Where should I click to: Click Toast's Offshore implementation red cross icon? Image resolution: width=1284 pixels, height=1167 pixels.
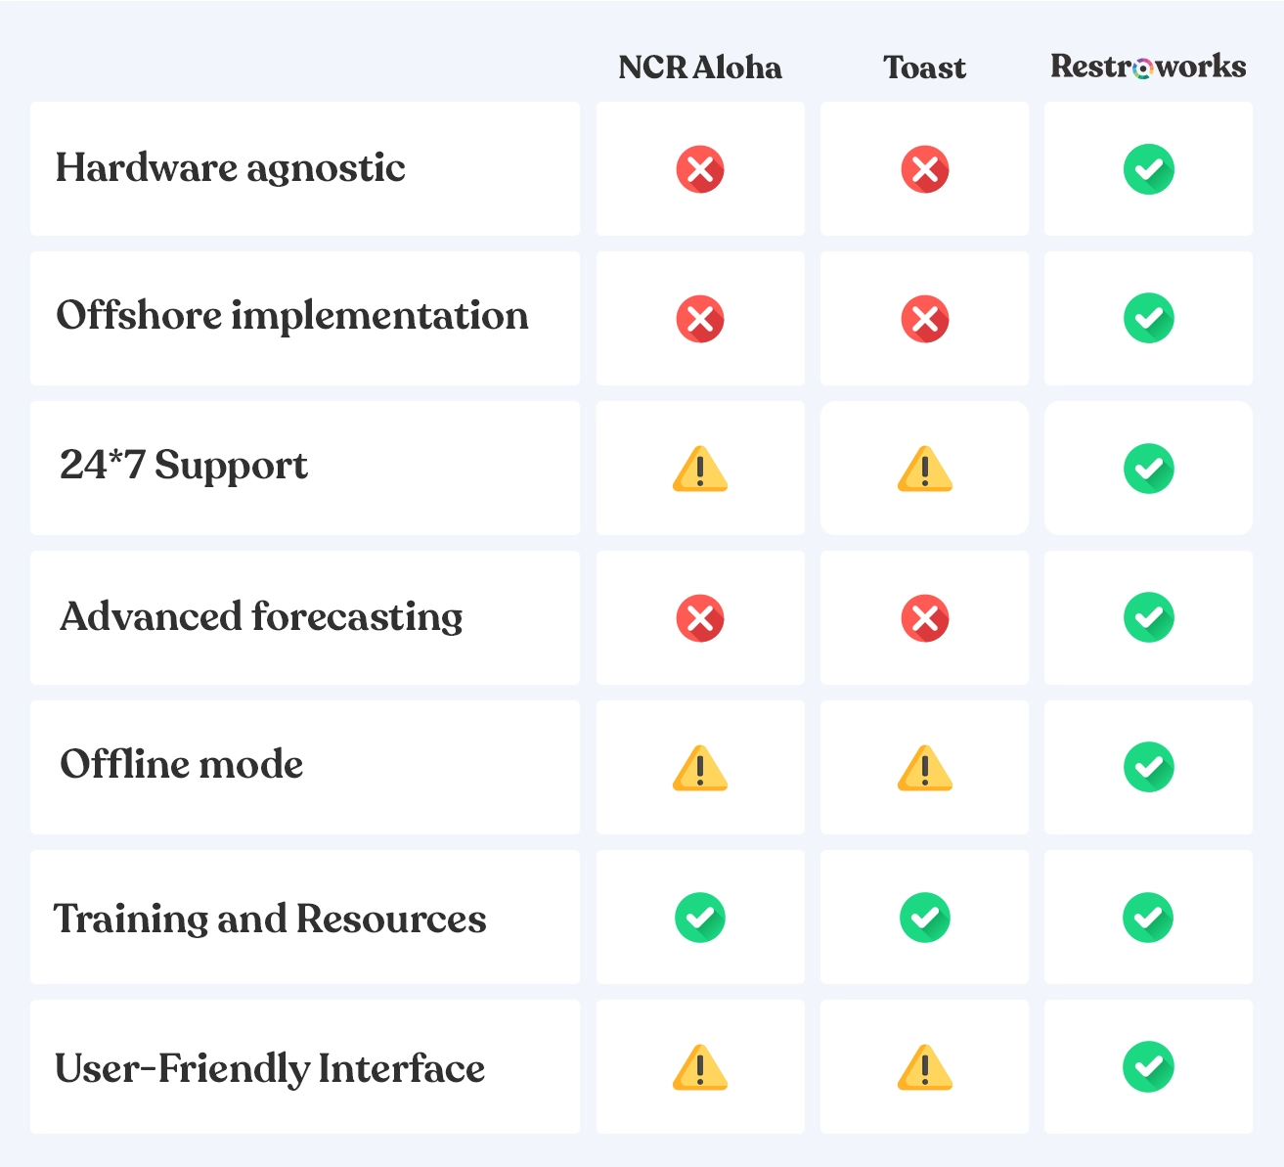[924, 319]
